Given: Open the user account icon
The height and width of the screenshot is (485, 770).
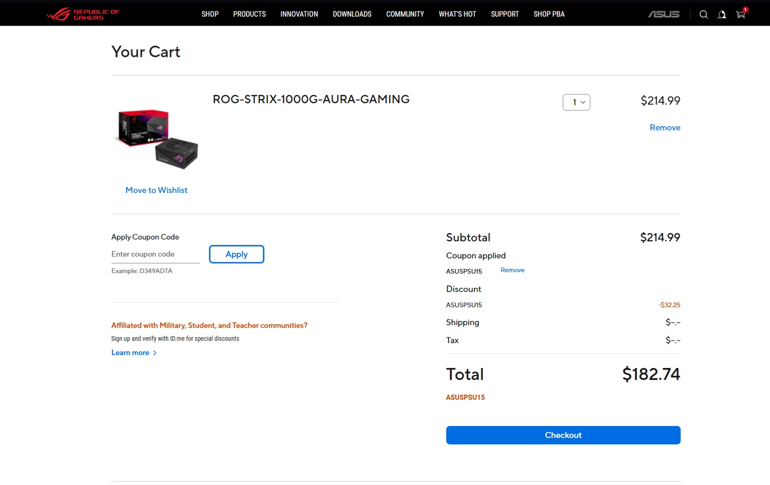Looking at the screenshot, I should (x=722, y=14).
